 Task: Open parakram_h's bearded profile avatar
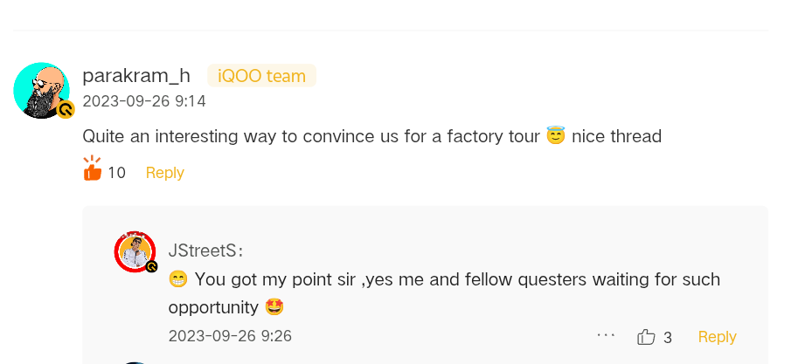41,90
